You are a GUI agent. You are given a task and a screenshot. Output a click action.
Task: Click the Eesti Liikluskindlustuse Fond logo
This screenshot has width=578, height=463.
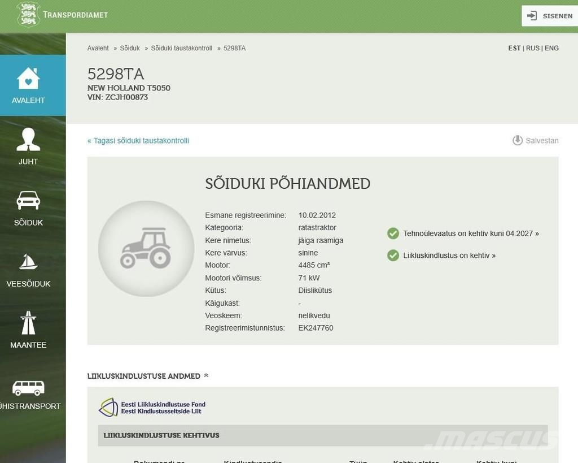(x=152, y=408)
